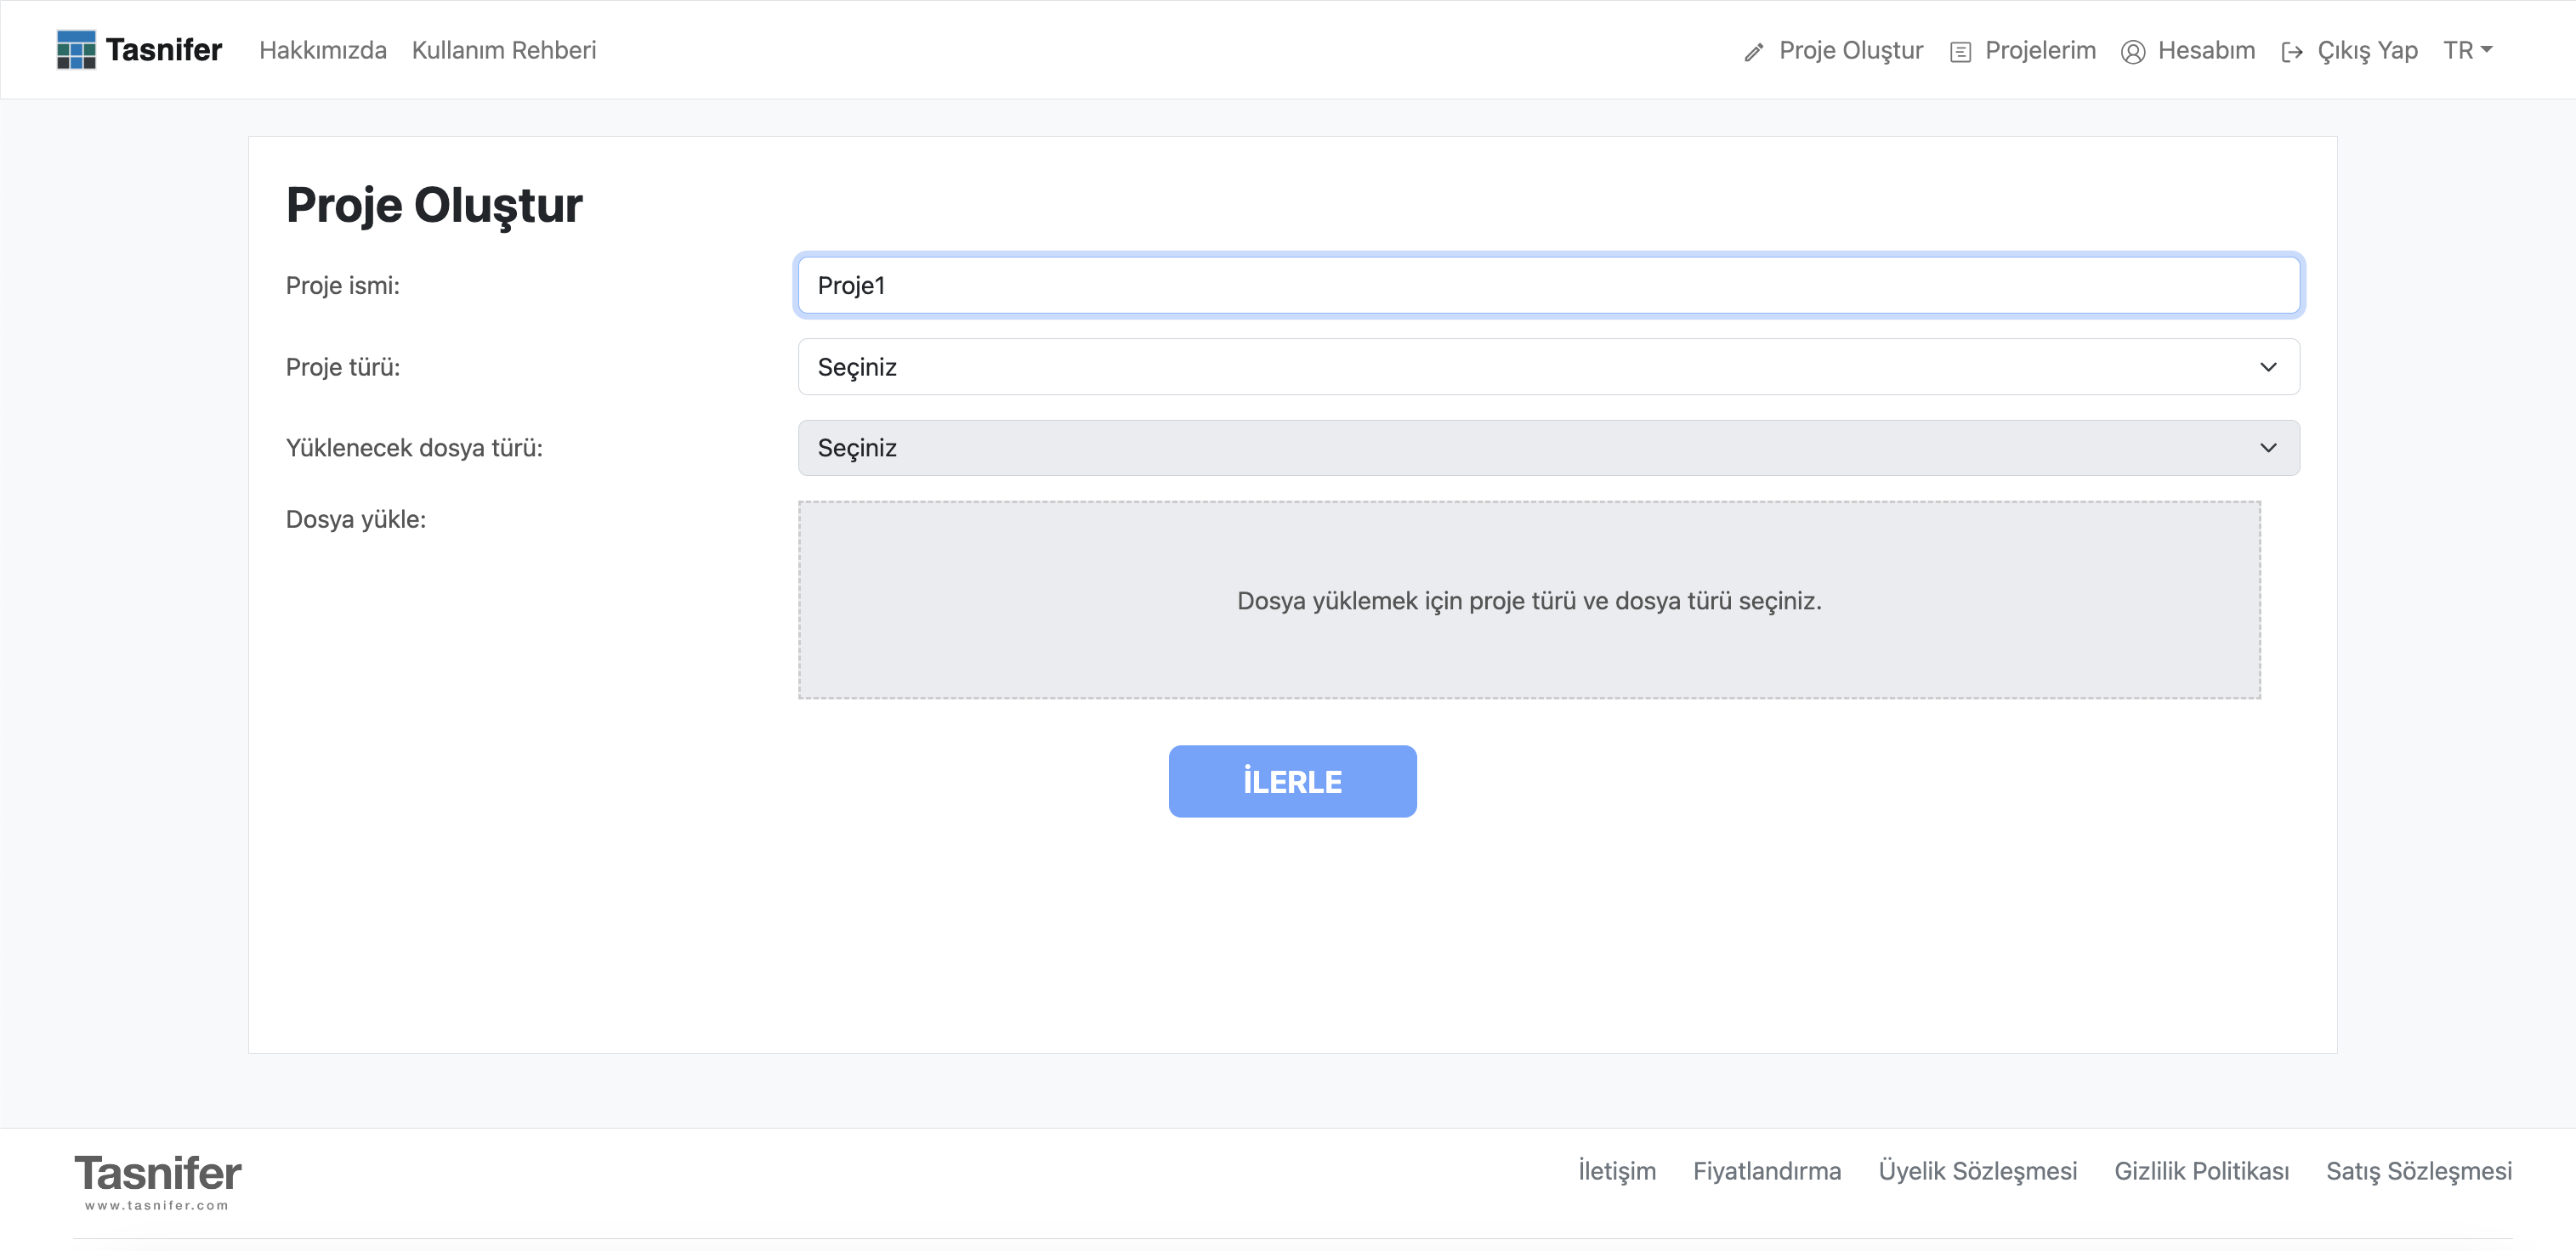The width and height of the screenshot is (2576, 1251).
Task: Click the pencil icon beside Proje Oluştur
Action: [x=1754, y=52]
